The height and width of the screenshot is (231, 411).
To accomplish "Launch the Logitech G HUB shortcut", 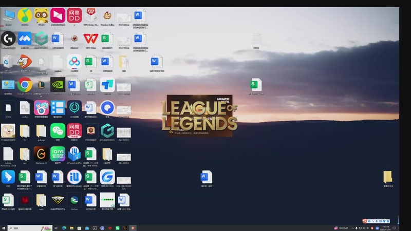I will [x=8, y=39].
